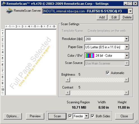
Task: Toggle the checkbox next to Feeder
Action: [x=70, y=116]
